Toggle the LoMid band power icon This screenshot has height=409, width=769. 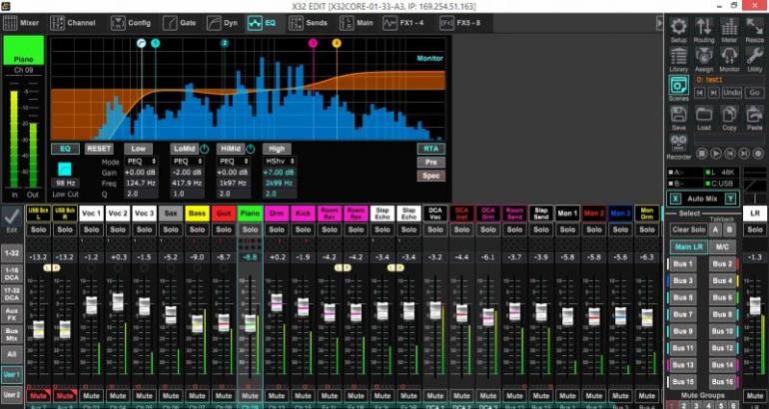204,149
